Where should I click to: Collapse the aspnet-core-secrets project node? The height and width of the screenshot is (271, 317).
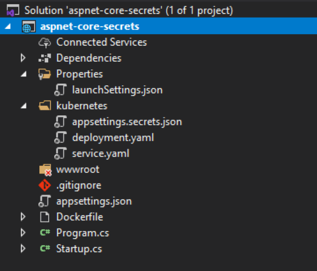[x=8, y=26]
